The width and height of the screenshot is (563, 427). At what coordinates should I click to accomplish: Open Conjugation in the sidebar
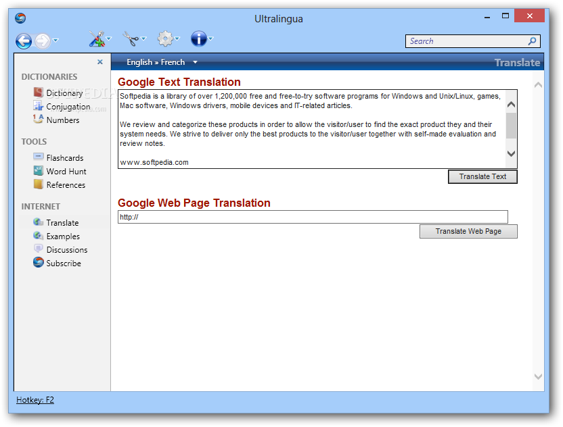(68, 107)
